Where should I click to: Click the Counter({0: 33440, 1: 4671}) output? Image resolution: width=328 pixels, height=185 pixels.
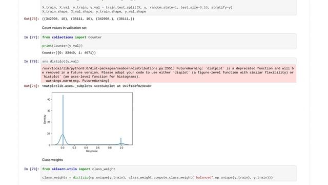click(69, 53)
